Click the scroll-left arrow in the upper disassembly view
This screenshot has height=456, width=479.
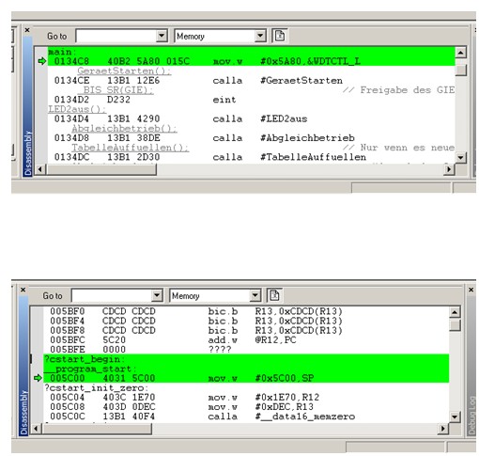point(39,169)
